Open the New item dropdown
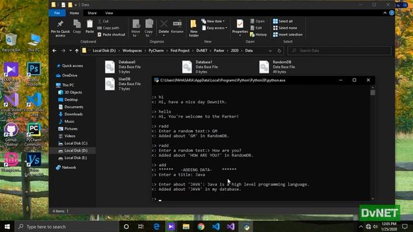The width and height of the screenshot is (413, 232). (x=213, y=21)
